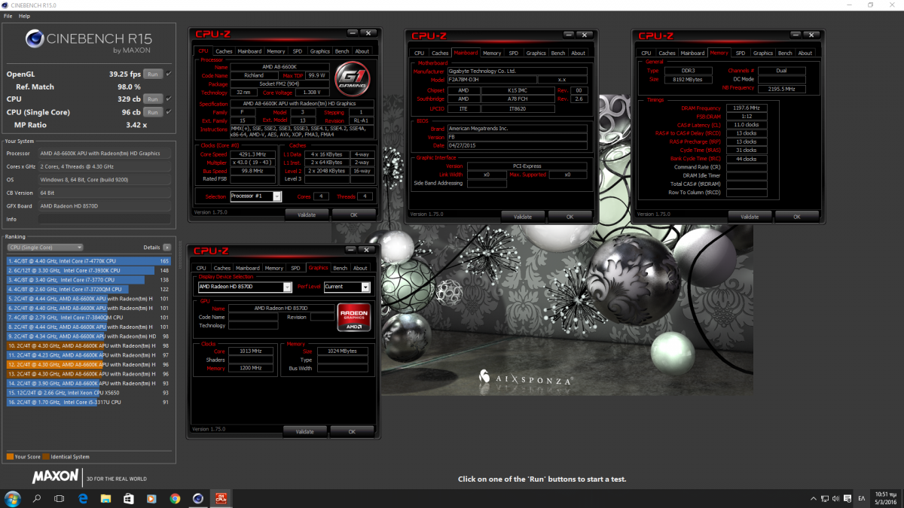
Task: Click OK in the CPU-Z Graphics window
Action: coord(352,431)
